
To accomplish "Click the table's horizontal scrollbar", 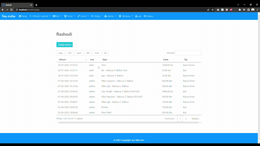I will click(128, 122).
